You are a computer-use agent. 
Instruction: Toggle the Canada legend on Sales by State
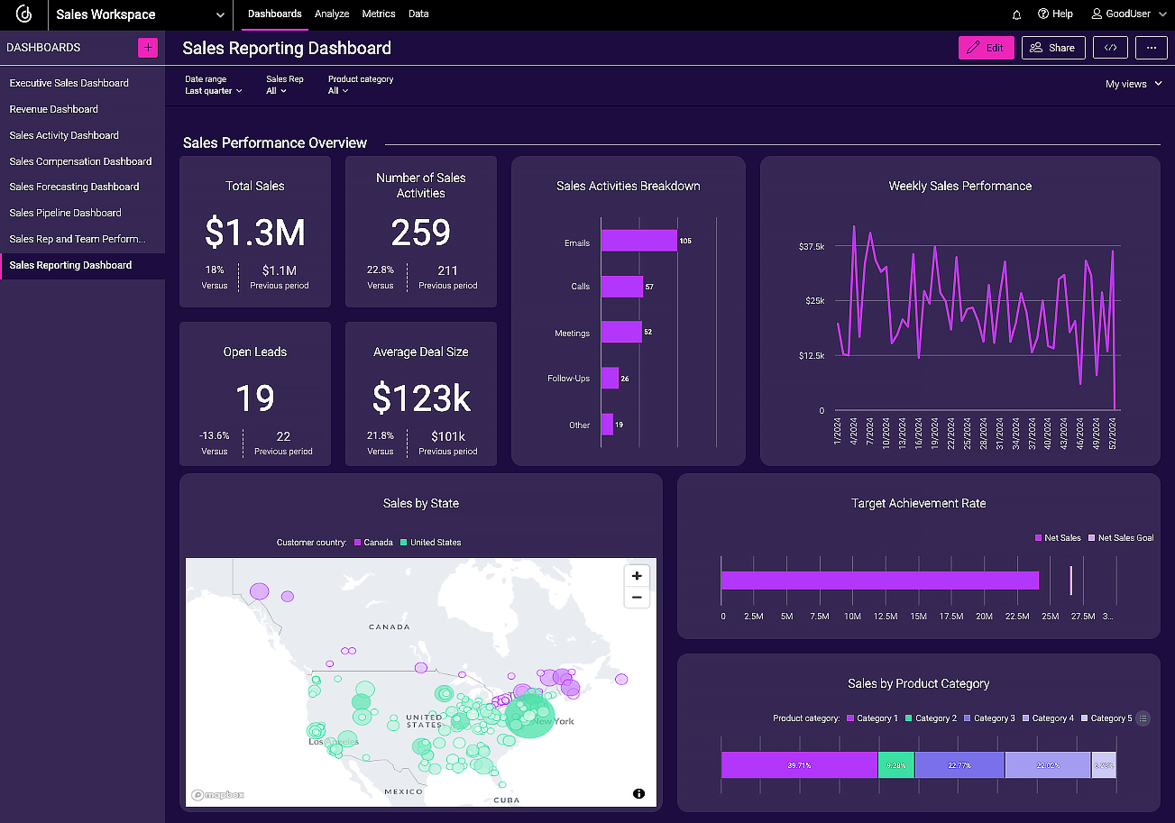373,542
